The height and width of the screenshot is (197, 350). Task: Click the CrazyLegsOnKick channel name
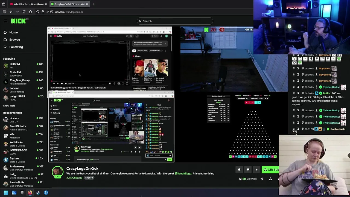coord(82,169)
